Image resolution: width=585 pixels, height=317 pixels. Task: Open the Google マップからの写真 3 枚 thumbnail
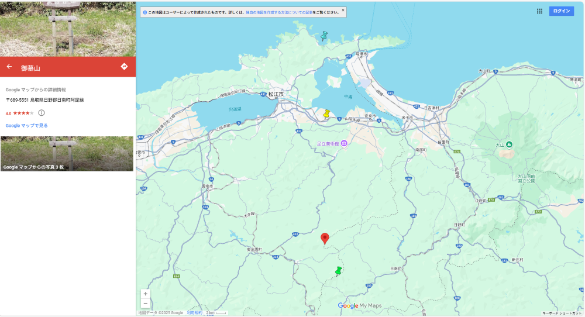coord(67,154)
